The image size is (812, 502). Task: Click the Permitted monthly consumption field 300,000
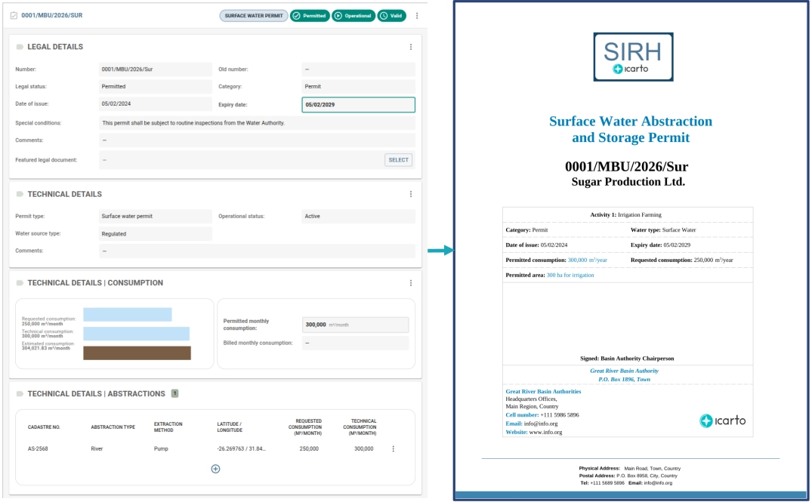[x=355, y=325]
